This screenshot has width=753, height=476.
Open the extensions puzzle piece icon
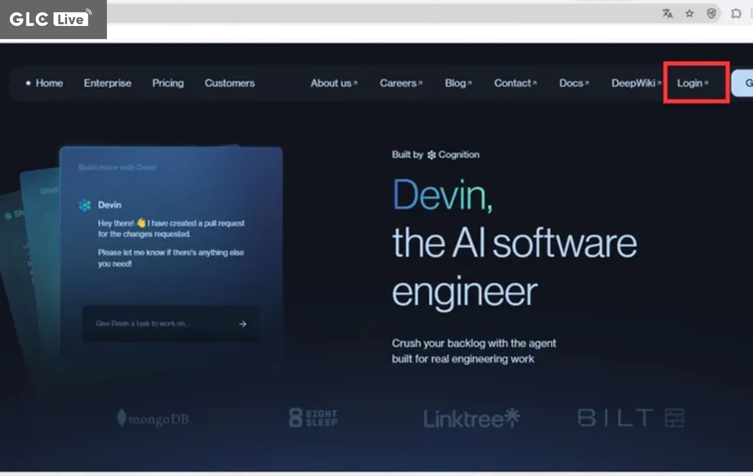pos(736,14)
